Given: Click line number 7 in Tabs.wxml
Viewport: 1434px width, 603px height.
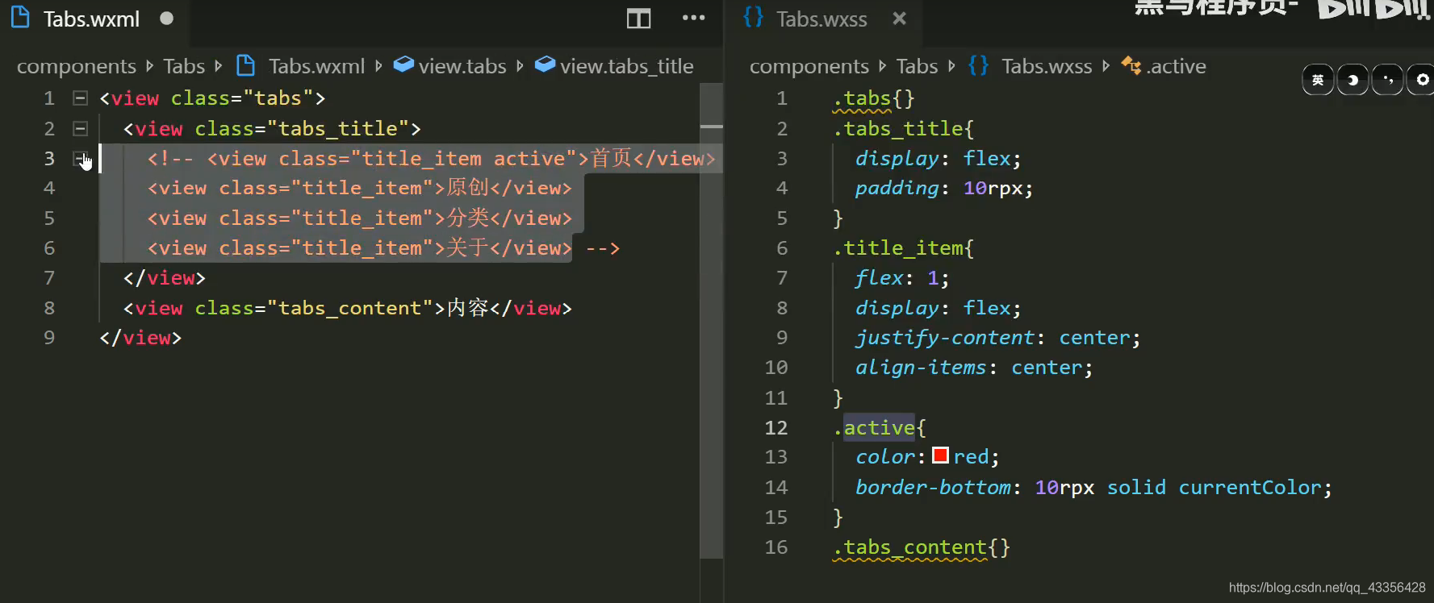Looking at the screenshot, I should (x=49, y=278).
